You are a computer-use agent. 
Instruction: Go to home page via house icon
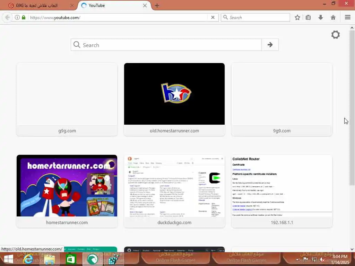(333, 17)
